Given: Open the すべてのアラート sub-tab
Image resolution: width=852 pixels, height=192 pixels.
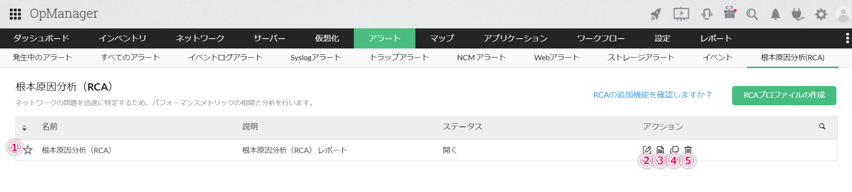Looking at the screenshot, I should (130, 58).
